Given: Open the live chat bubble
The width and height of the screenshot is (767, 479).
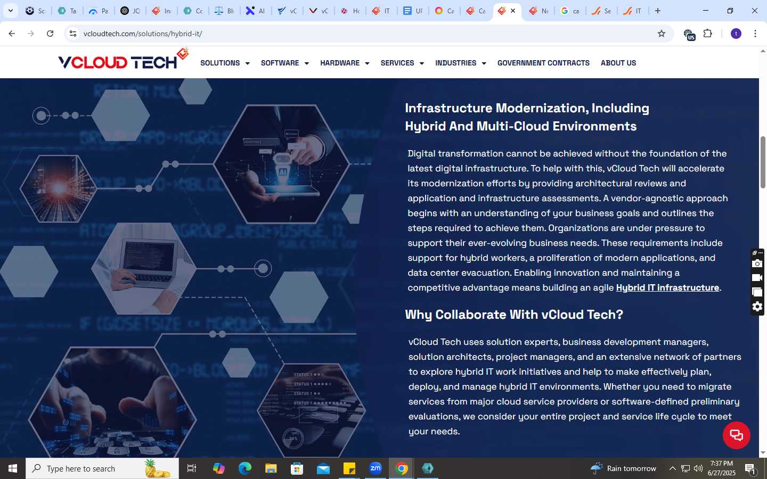Looking at the screenshot, I should [736, 435].
